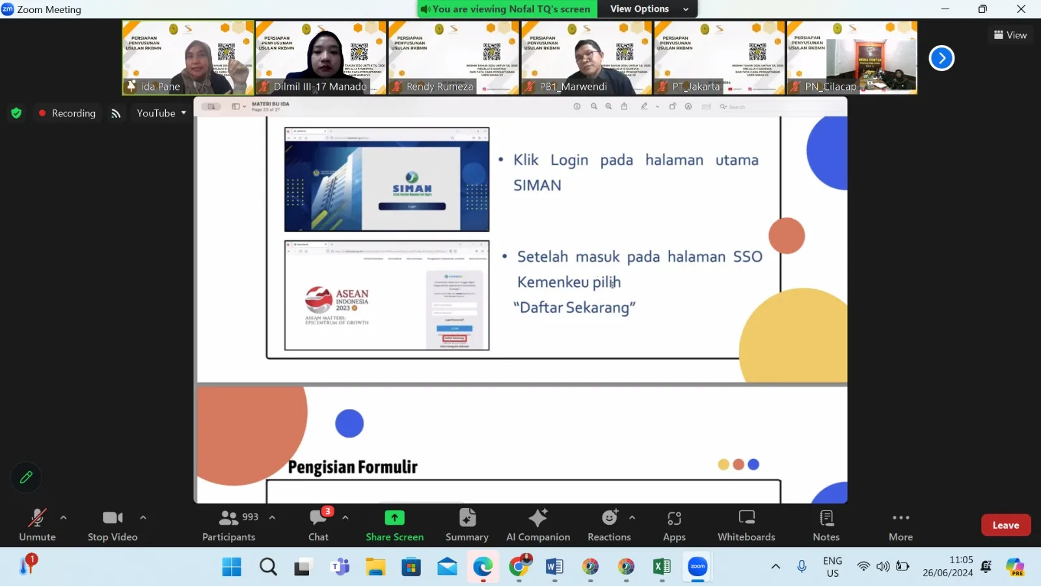This screenshot has width=1041, height=586.
Task: Open Microsoft Teams from taskbar
Action: click(x=340, y=567)
